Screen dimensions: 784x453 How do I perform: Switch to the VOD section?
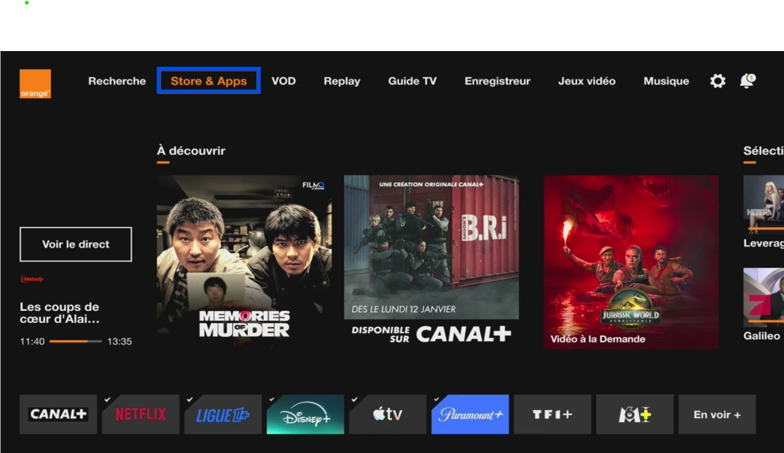click(x=283, y=81)
